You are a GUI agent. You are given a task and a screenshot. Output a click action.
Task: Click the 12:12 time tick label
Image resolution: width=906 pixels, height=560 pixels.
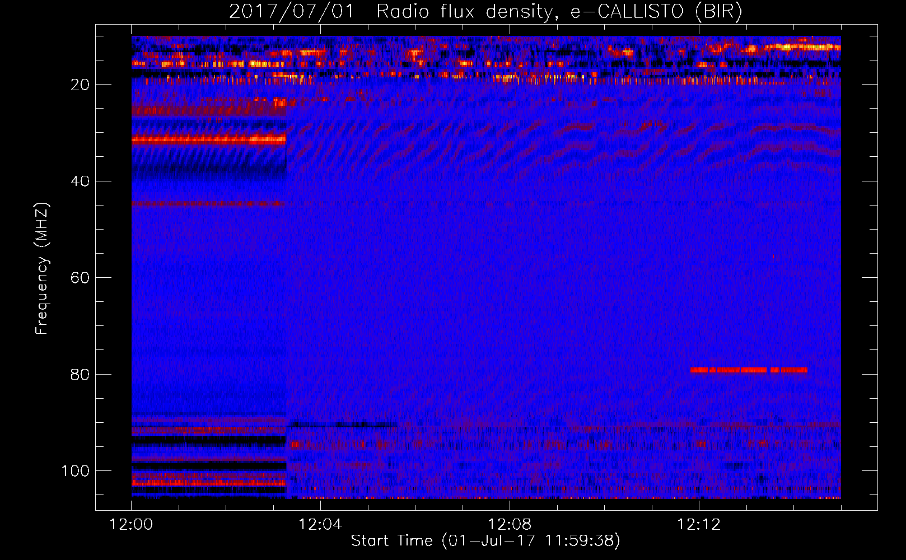point(699,525)
